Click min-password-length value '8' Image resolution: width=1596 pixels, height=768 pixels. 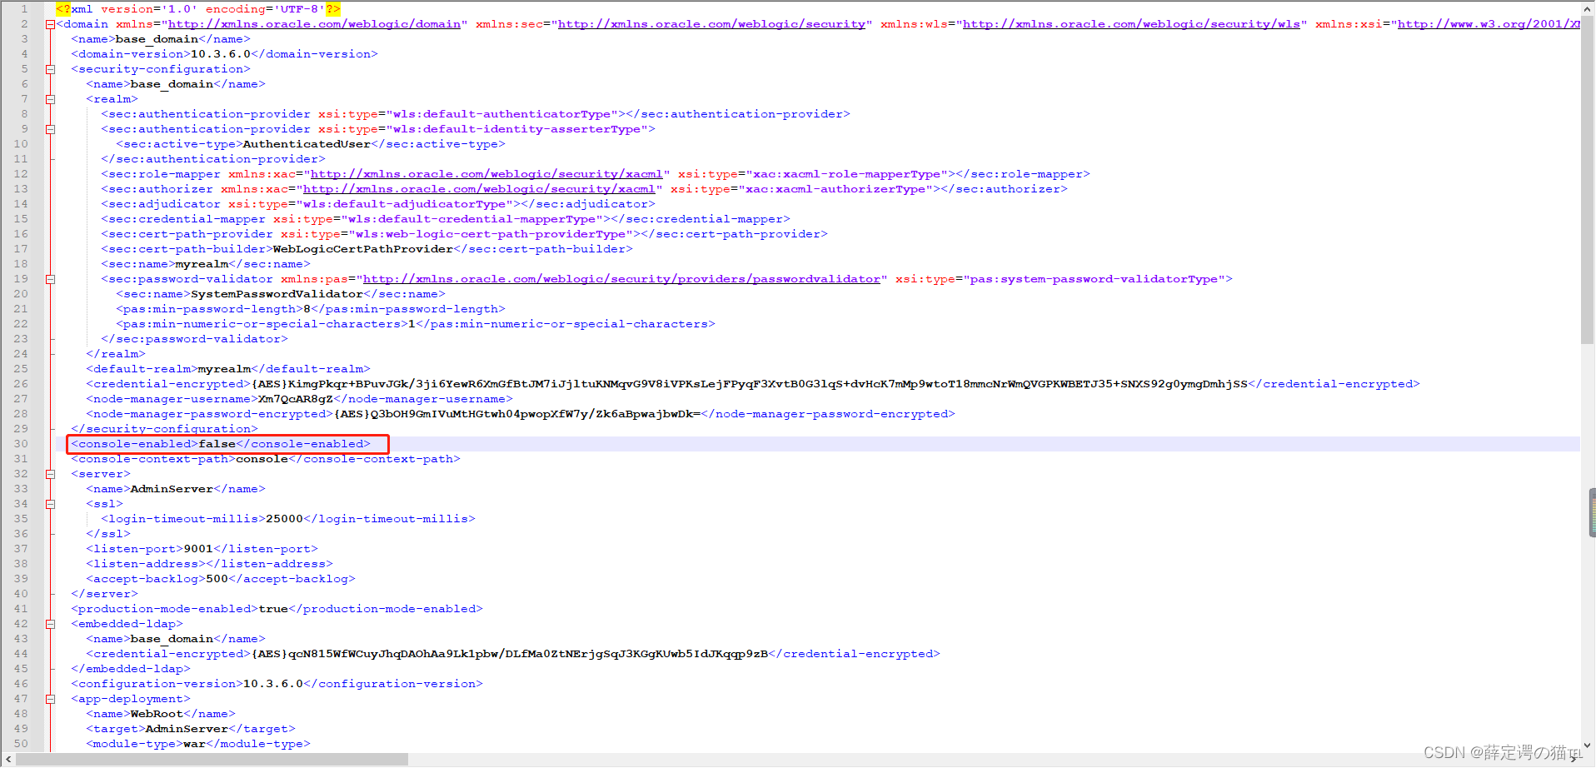[x=307, y=309]
